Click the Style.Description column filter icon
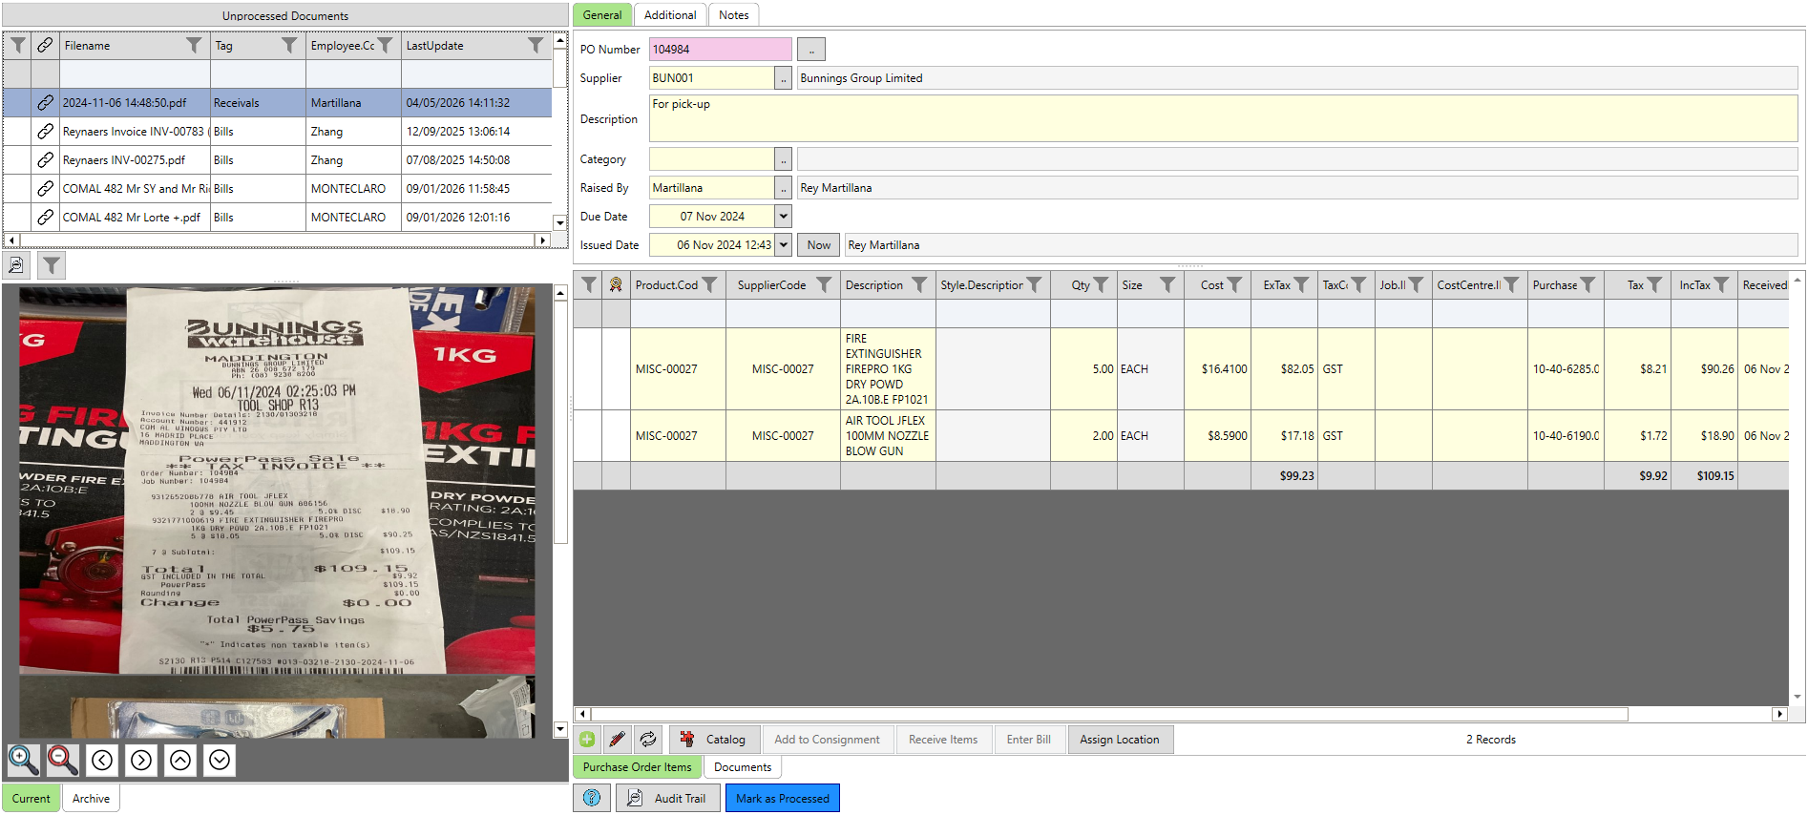 tap(1034, 284)
